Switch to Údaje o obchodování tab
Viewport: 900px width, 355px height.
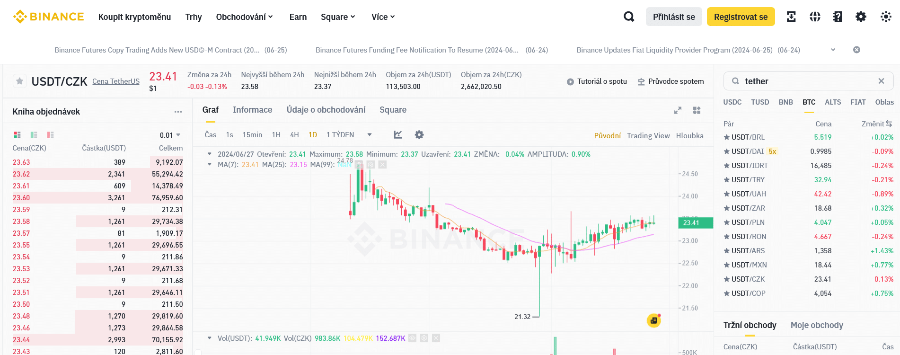[x=326, y=110]
